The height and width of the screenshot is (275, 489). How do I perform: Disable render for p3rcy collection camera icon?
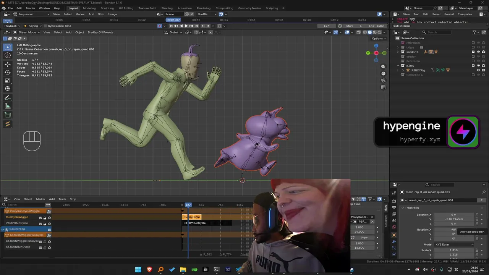483,66
